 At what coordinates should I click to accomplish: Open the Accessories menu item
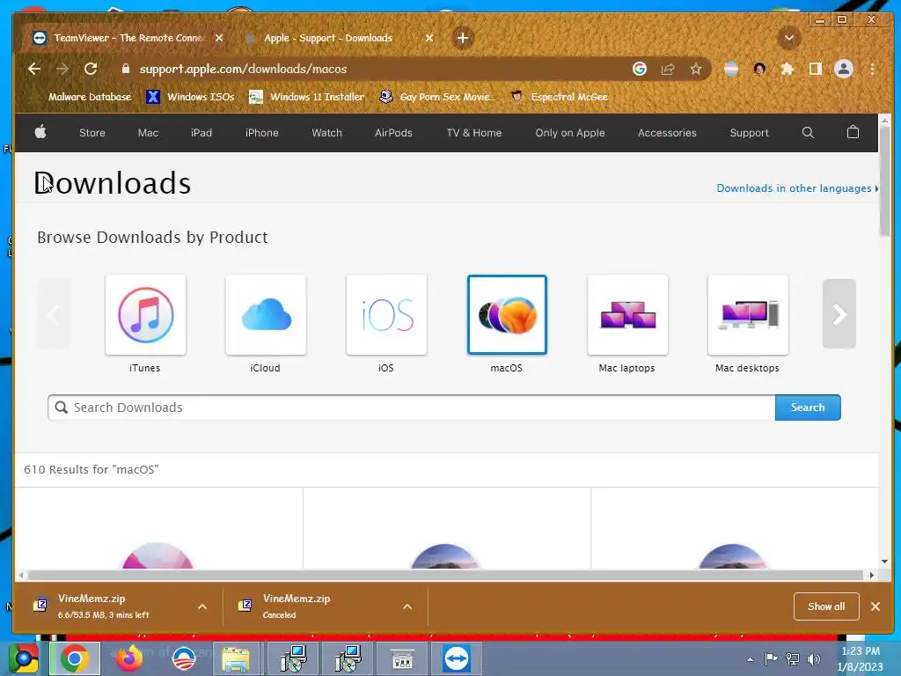point(667,133)
